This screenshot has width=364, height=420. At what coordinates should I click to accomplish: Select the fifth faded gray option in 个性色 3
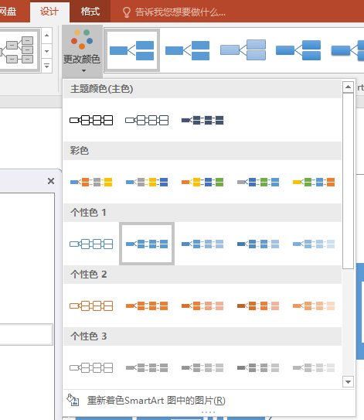[x=314, y=367]
